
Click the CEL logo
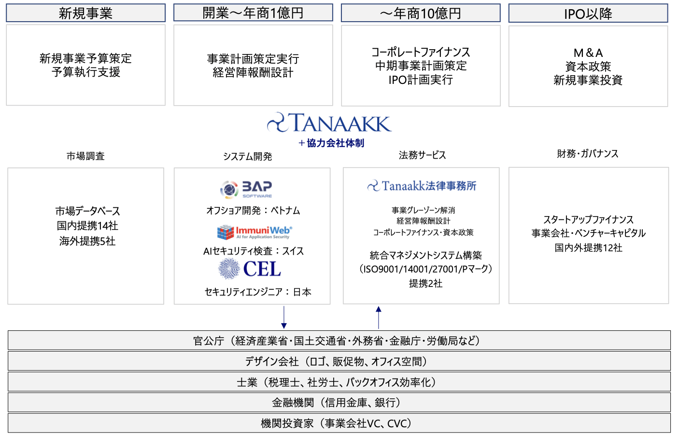tap(250, 269)
